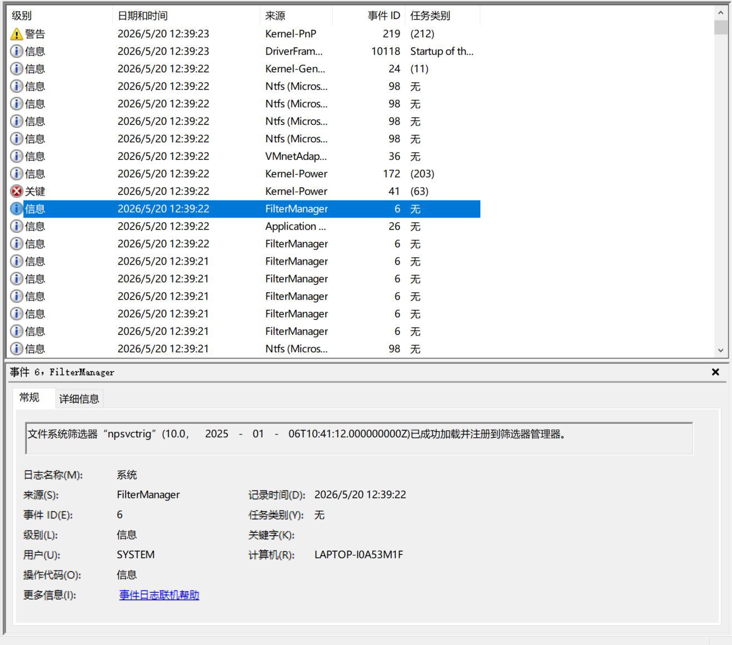Viewport: 732px width, 645px height.
Task: Click the "(11)" task category cell
Action: (x=419, y=69)
